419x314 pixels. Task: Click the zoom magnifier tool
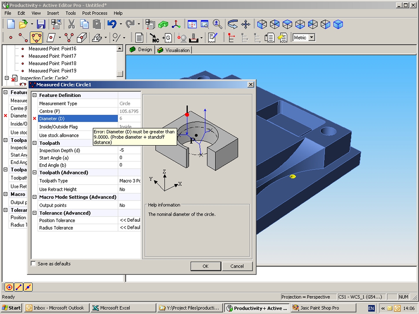click(x=218, y=24)
